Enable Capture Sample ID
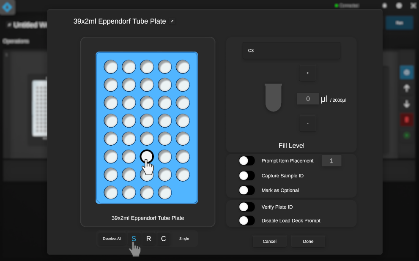Image resolution: width=419 pixels, height=261 pixels. tap(246, 176)
